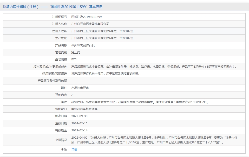
Task: Click the 其他内容 label
Action: tap(61, 95)
